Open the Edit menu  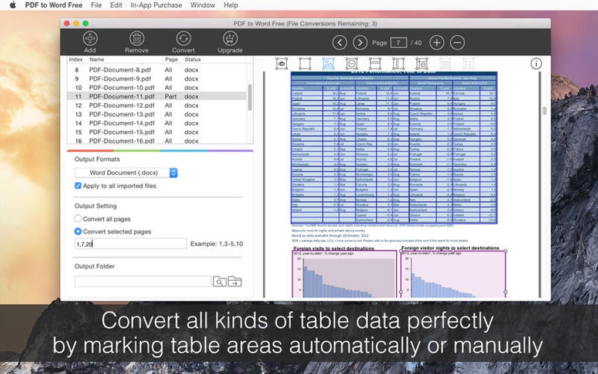pos(116,5)
